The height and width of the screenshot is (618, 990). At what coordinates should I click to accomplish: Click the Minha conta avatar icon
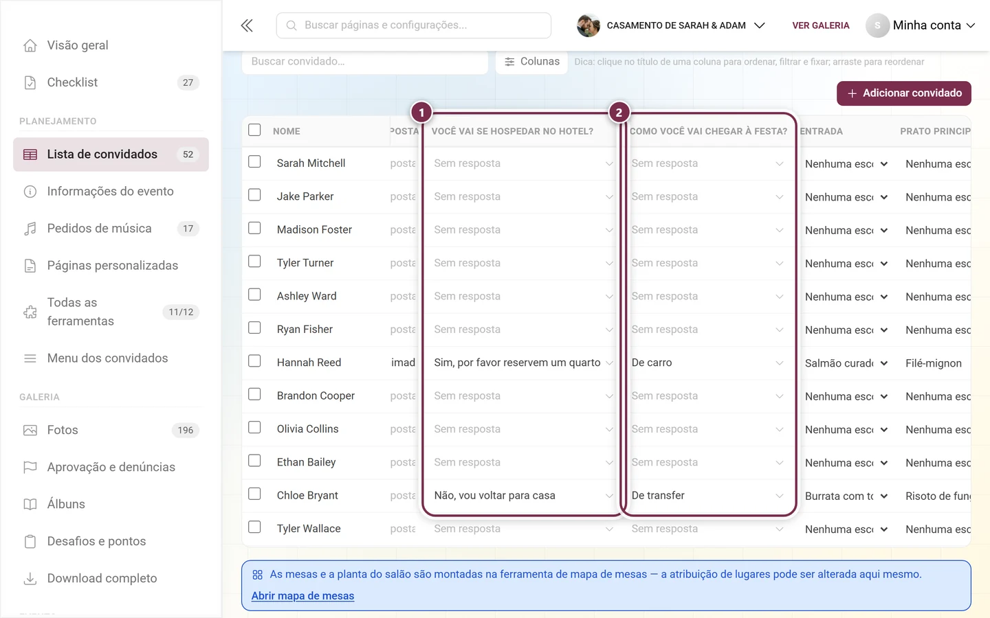pos(877,25)
